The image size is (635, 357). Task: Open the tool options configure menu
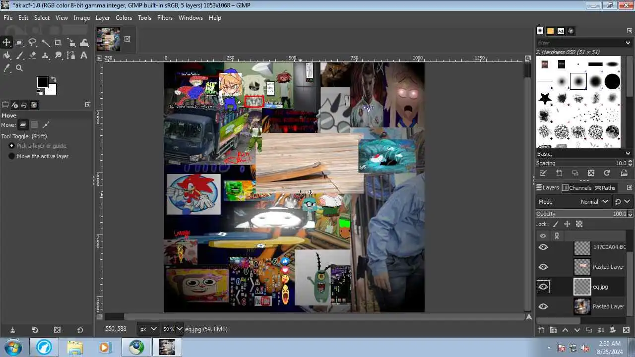point(88,105)
